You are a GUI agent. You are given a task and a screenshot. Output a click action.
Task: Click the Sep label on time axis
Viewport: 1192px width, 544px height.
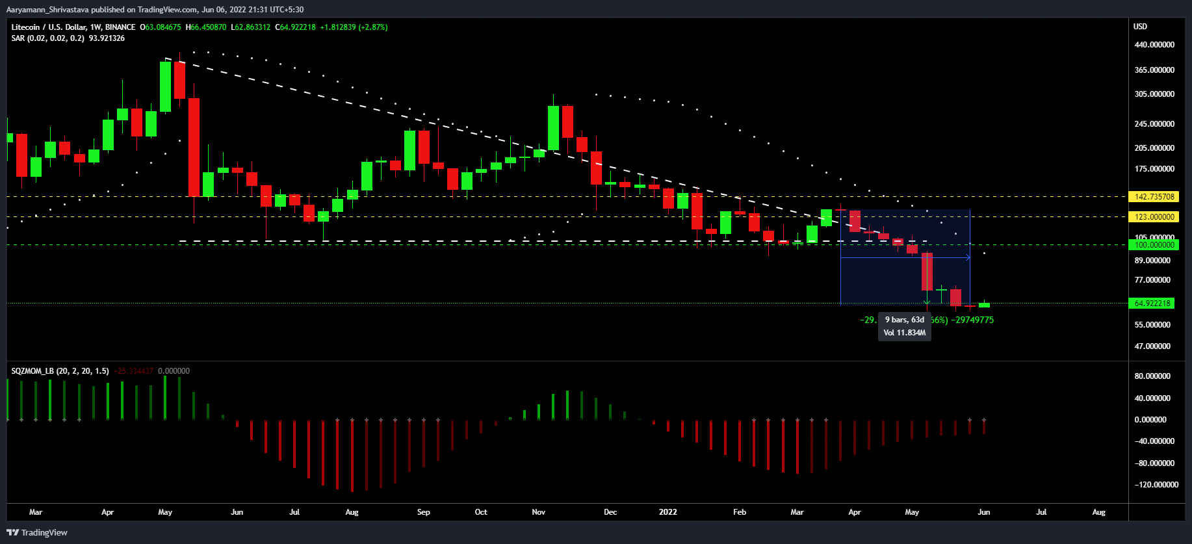(x=424, y=512)
